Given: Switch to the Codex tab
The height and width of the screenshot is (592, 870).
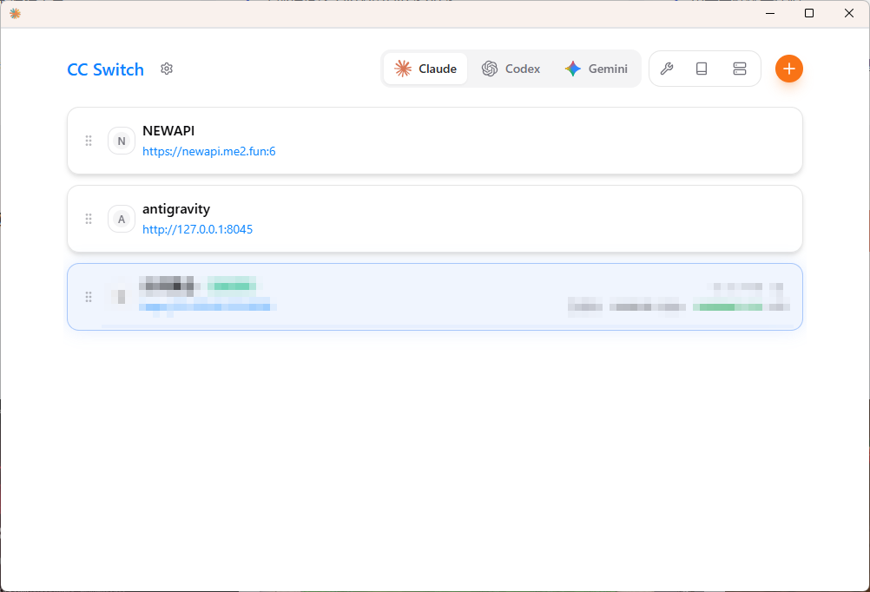Looking at the screenshot, I should coord(511,69).
